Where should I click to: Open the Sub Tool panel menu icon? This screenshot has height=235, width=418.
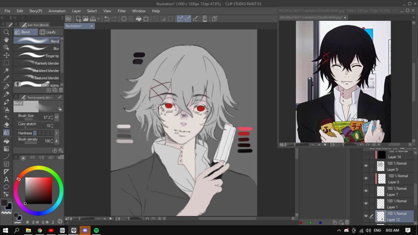click(16, 25)
